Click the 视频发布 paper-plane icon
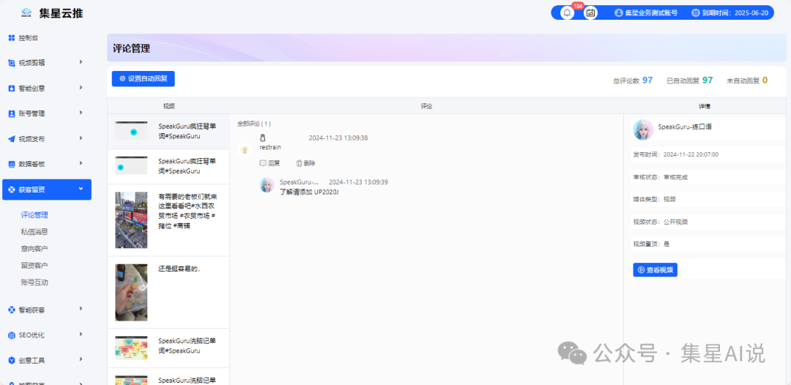Viewport: 791px width, 385px height. tap(12, 138)
